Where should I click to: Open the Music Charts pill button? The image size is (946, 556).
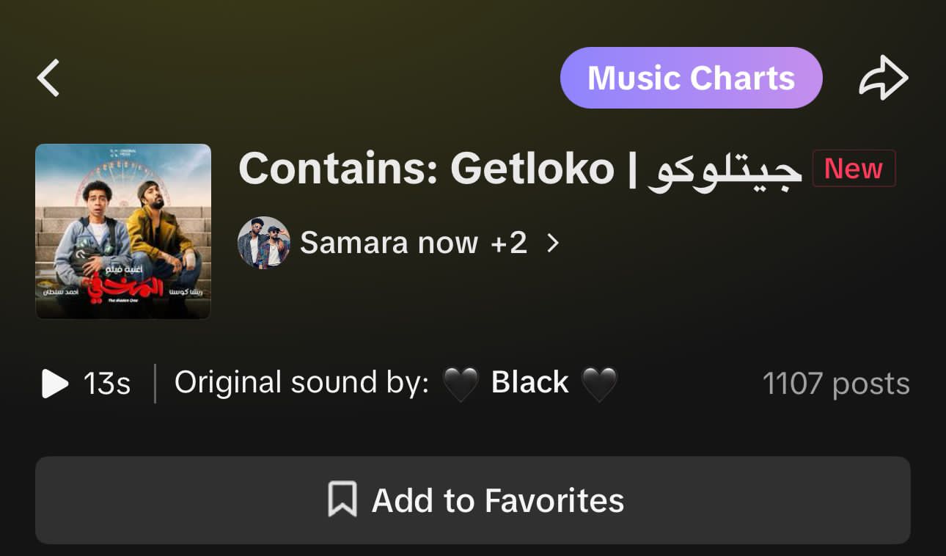[691, 78]
